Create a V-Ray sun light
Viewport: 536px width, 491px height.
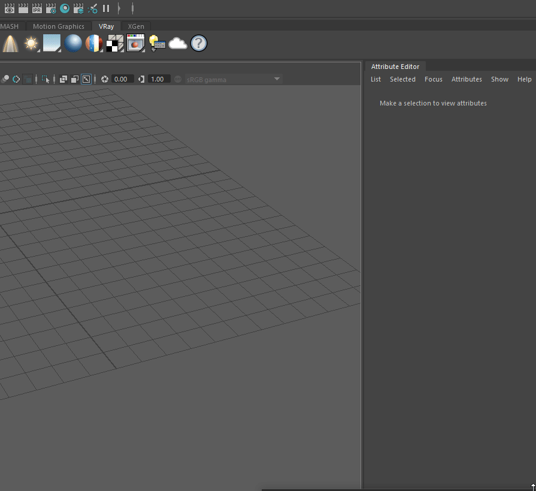tap(31, 43)
